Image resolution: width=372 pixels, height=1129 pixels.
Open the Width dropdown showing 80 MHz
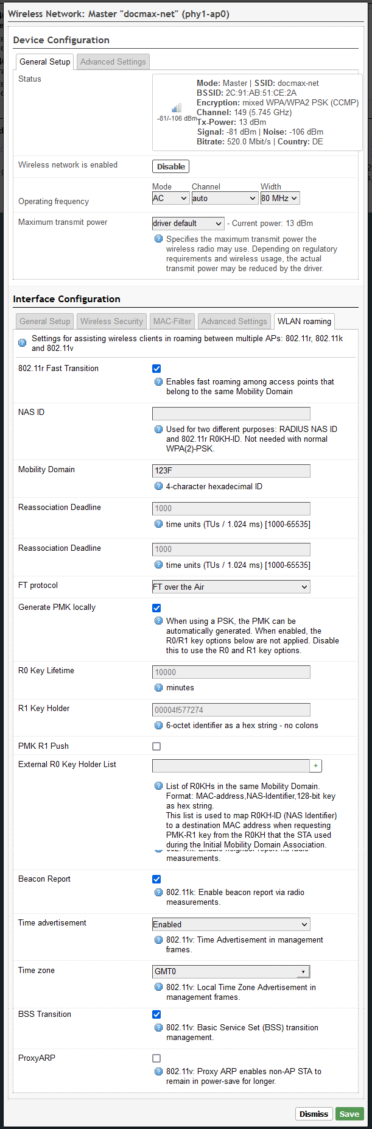[280, 198]
